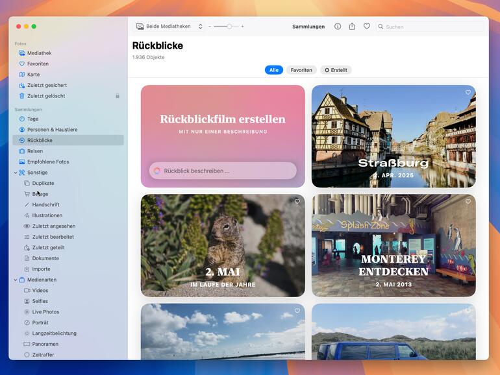The height and width of the screenshot is (375, 500).
Task: Open Empfohlene Fotos
Action: point(68,162)
